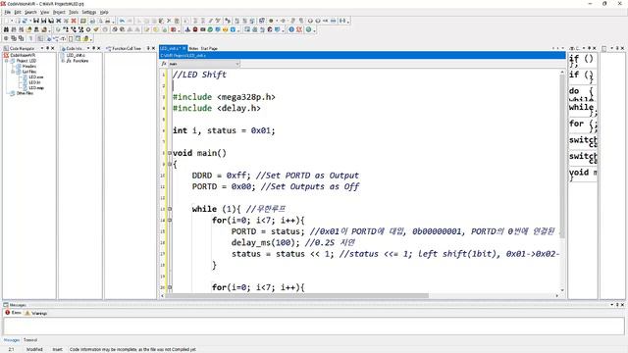Image resolution: width=628 pixels, height=353 pixels.
Task: Insert the 'void m' code template
Action: click(583, 175)
